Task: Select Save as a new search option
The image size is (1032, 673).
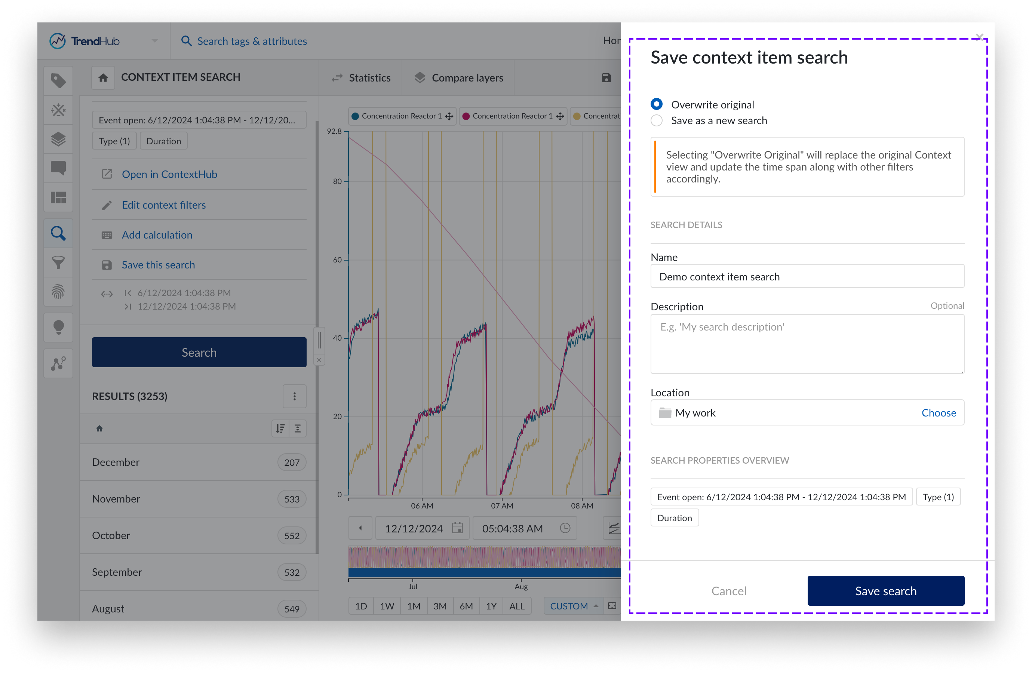Action: click(656, 120)
